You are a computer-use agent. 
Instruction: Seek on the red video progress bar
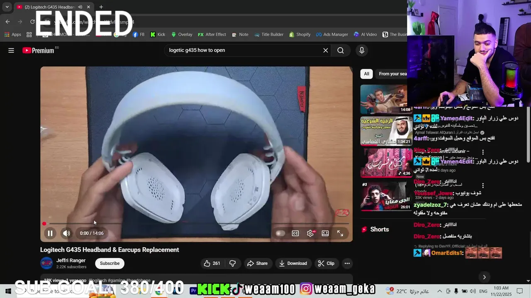(x=196, y=224)
